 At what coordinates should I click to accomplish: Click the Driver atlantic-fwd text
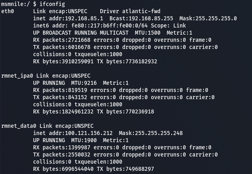130,11
